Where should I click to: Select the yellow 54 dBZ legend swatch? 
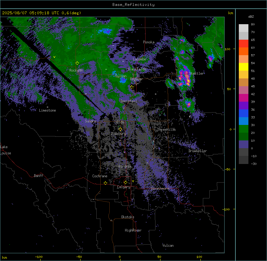(243, 67)
